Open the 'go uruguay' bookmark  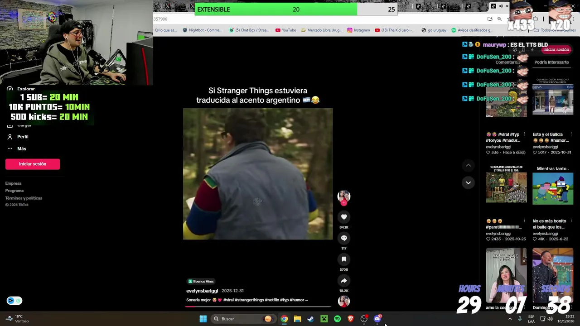click(434, 30)
